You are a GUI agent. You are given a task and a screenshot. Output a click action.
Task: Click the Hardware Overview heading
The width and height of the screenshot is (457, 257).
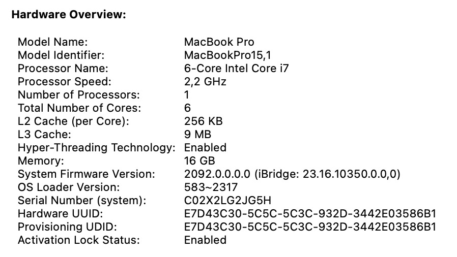click(68, 15)
